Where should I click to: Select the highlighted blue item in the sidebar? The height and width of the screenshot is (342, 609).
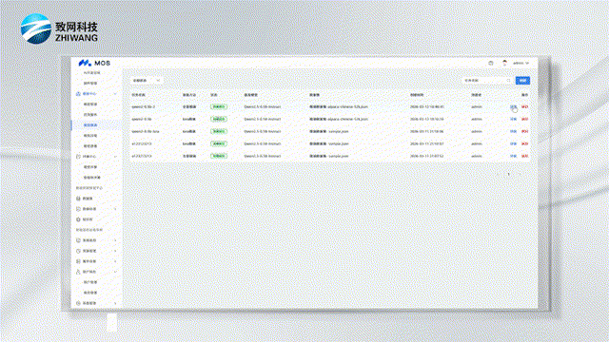click(x=96, y=125)
